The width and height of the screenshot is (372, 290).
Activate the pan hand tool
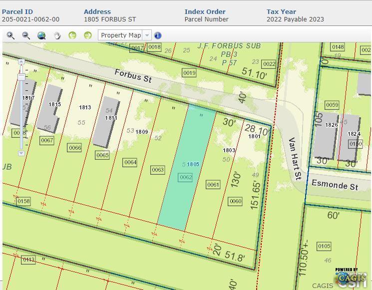tap(57, 35)
